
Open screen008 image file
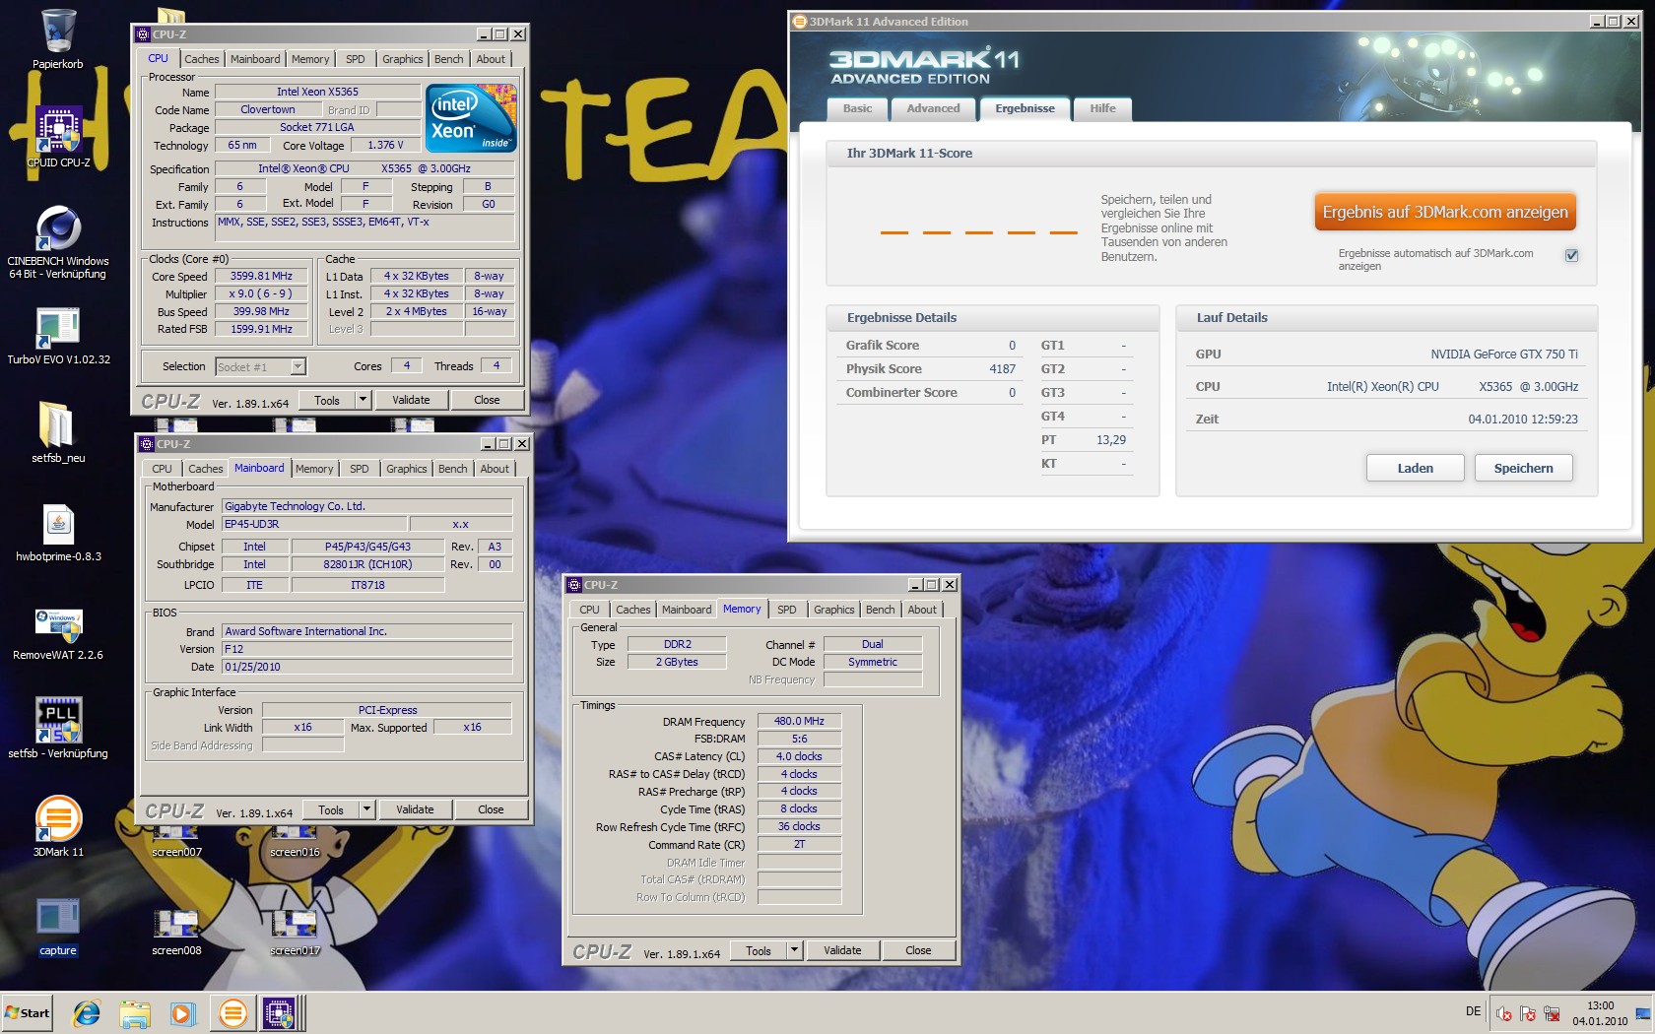click(176, 932)
